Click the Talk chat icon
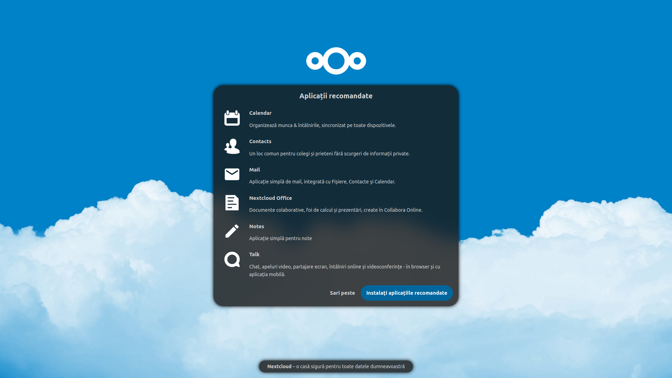This screenshot has height=378, width=672. pyautogui.click(x=232, y=259)
